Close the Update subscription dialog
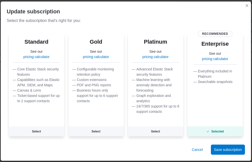The image size is (252, 162). [247, 6]
